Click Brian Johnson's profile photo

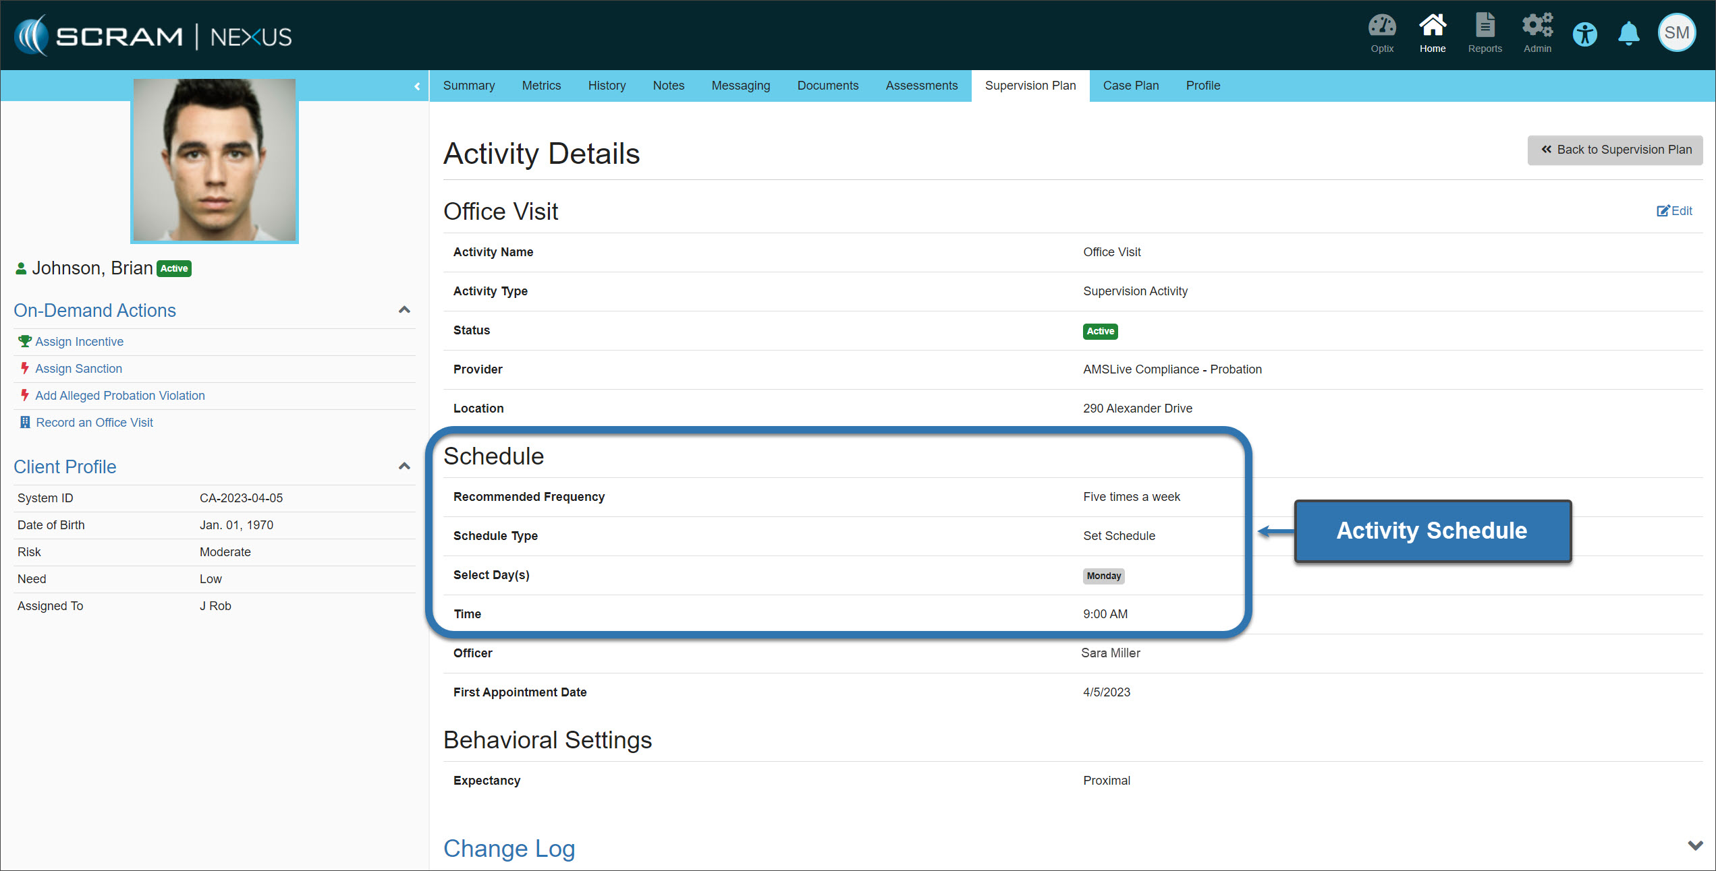(214, 160)
